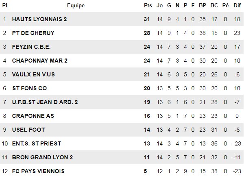Click the Equipe column header

click(76, 6)
